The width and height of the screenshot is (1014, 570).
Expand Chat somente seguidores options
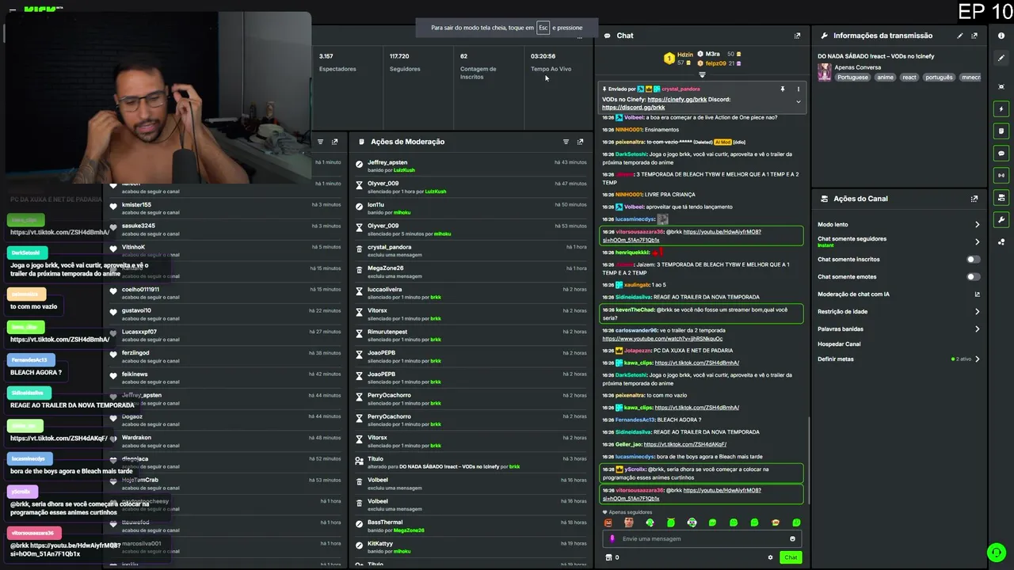977,241
